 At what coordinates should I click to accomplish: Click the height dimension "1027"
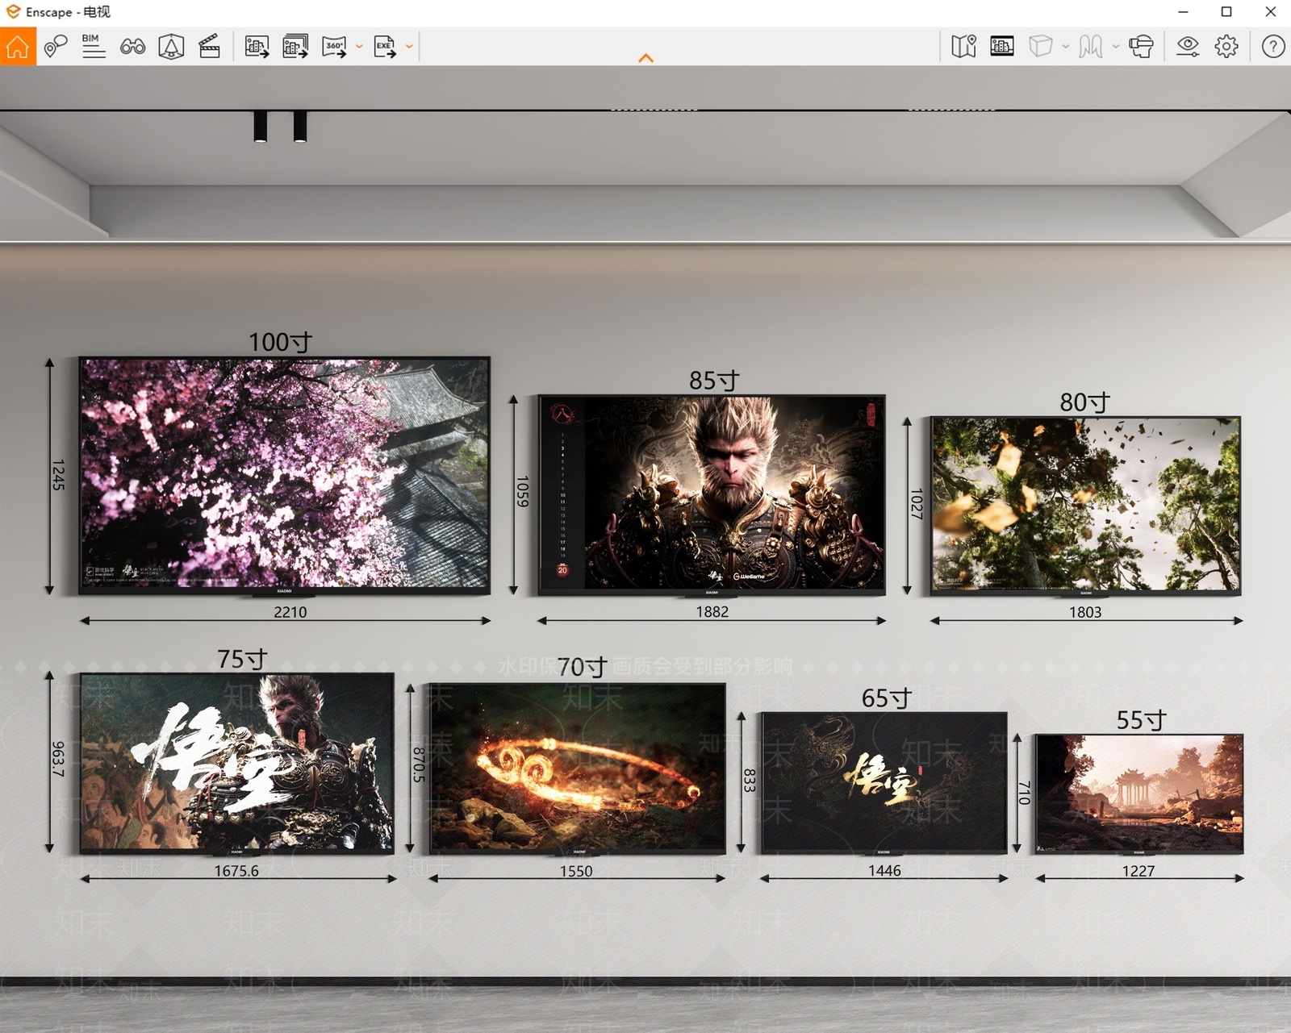tap(916, 503)
